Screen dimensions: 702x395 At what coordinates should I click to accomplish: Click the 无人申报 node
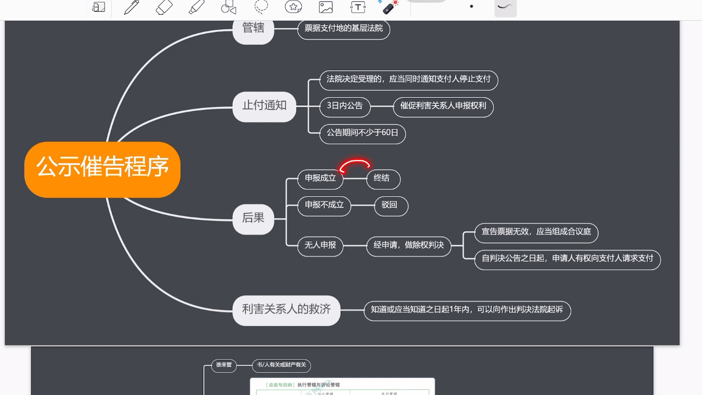[320, 246]
